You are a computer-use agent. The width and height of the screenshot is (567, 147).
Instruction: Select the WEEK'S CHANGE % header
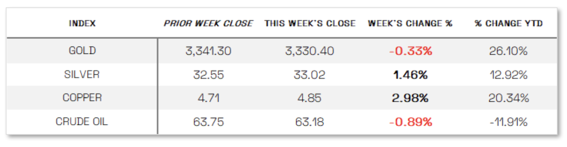click(x=410, y=23)
